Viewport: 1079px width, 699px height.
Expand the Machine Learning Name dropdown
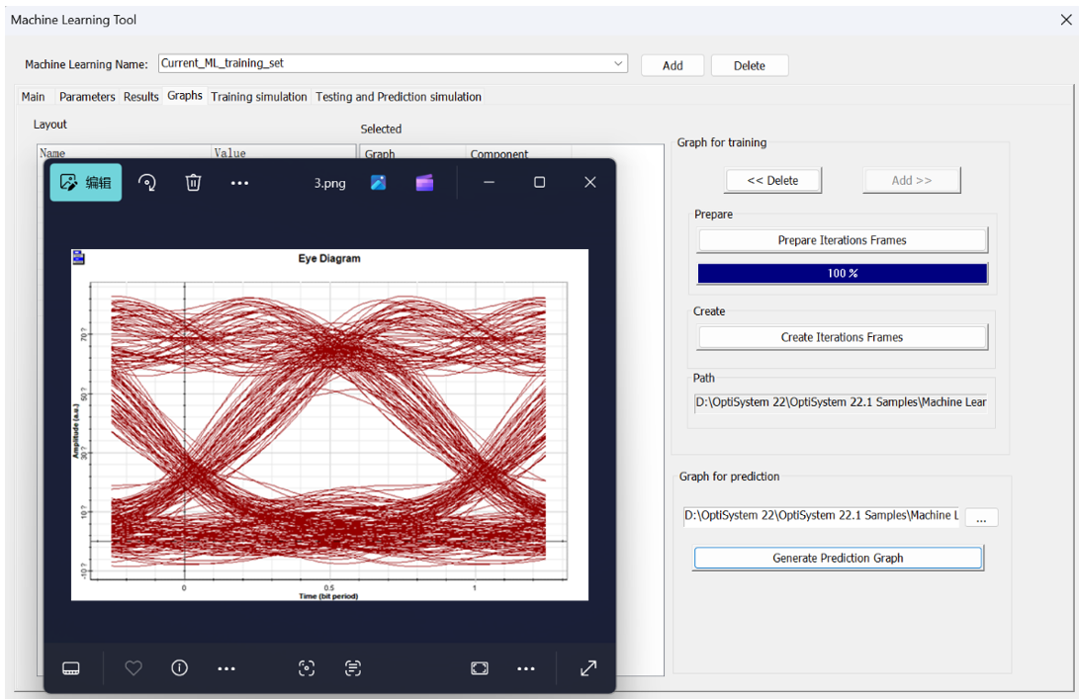tap(618, 63)
